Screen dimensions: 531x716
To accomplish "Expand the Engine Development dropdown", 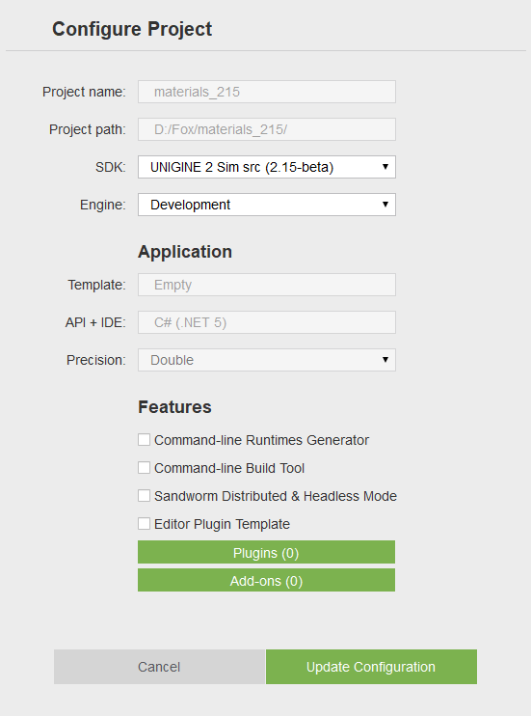I will pyautogui.click(x=267, y=205).
